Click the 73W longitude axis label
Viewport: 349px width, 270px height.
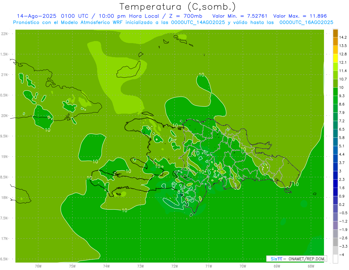coord(140,266)
